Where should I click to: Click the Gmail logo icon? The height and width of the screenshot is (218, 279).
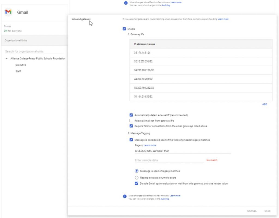(8, 12)
